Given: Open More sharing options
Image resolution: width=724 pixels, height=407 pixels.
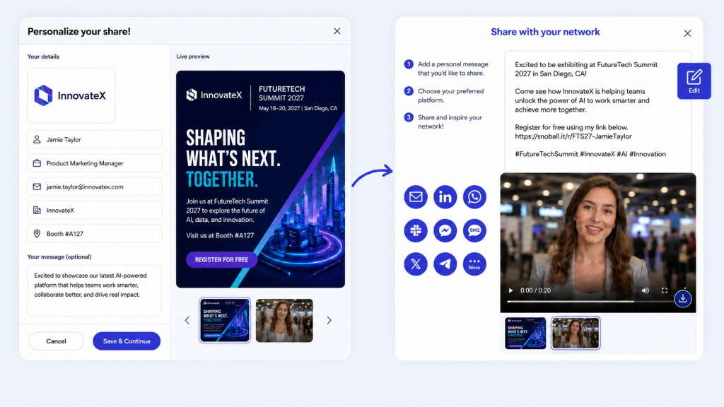Looking at the screenshot, I should coord(474,264).
